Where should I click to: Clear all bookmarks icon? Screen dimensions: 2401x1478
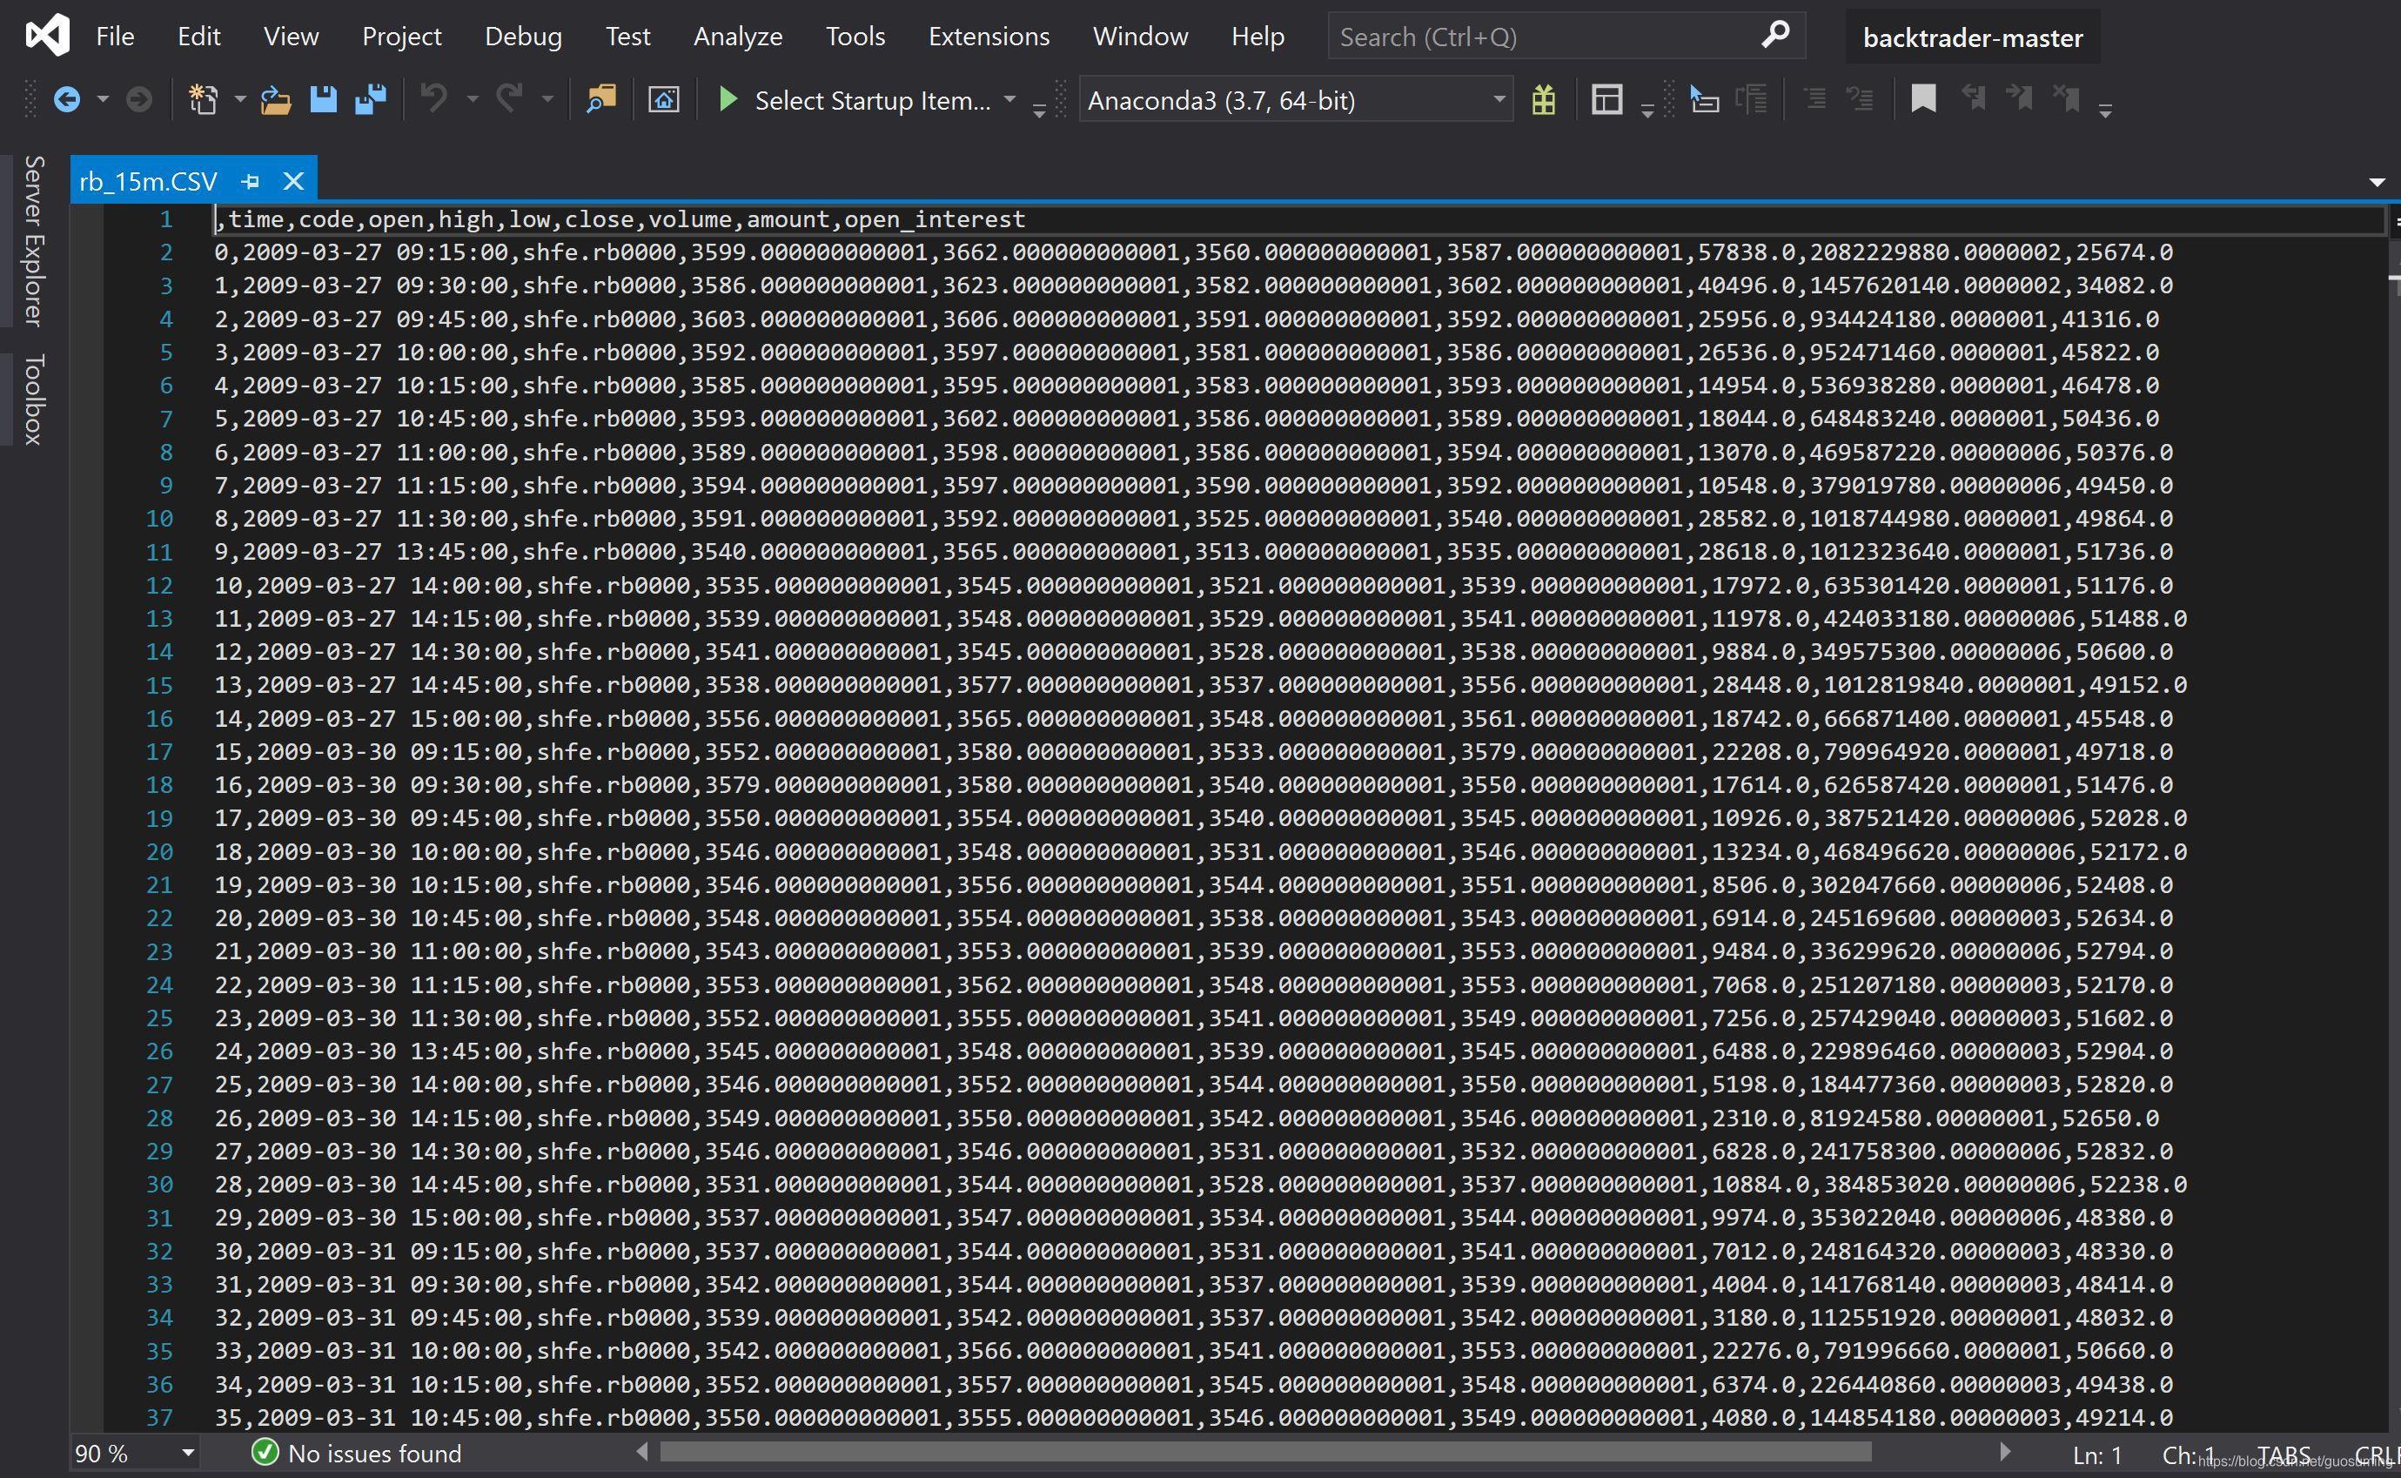(2066, 98)
